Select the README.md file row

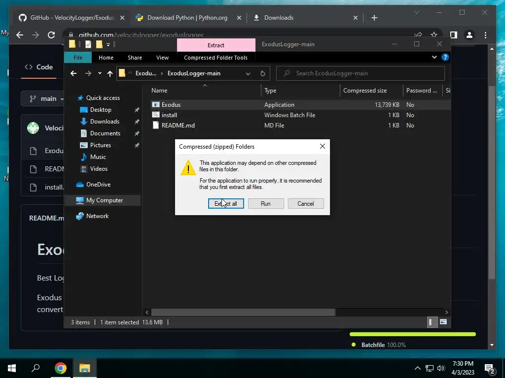point(301,126)
